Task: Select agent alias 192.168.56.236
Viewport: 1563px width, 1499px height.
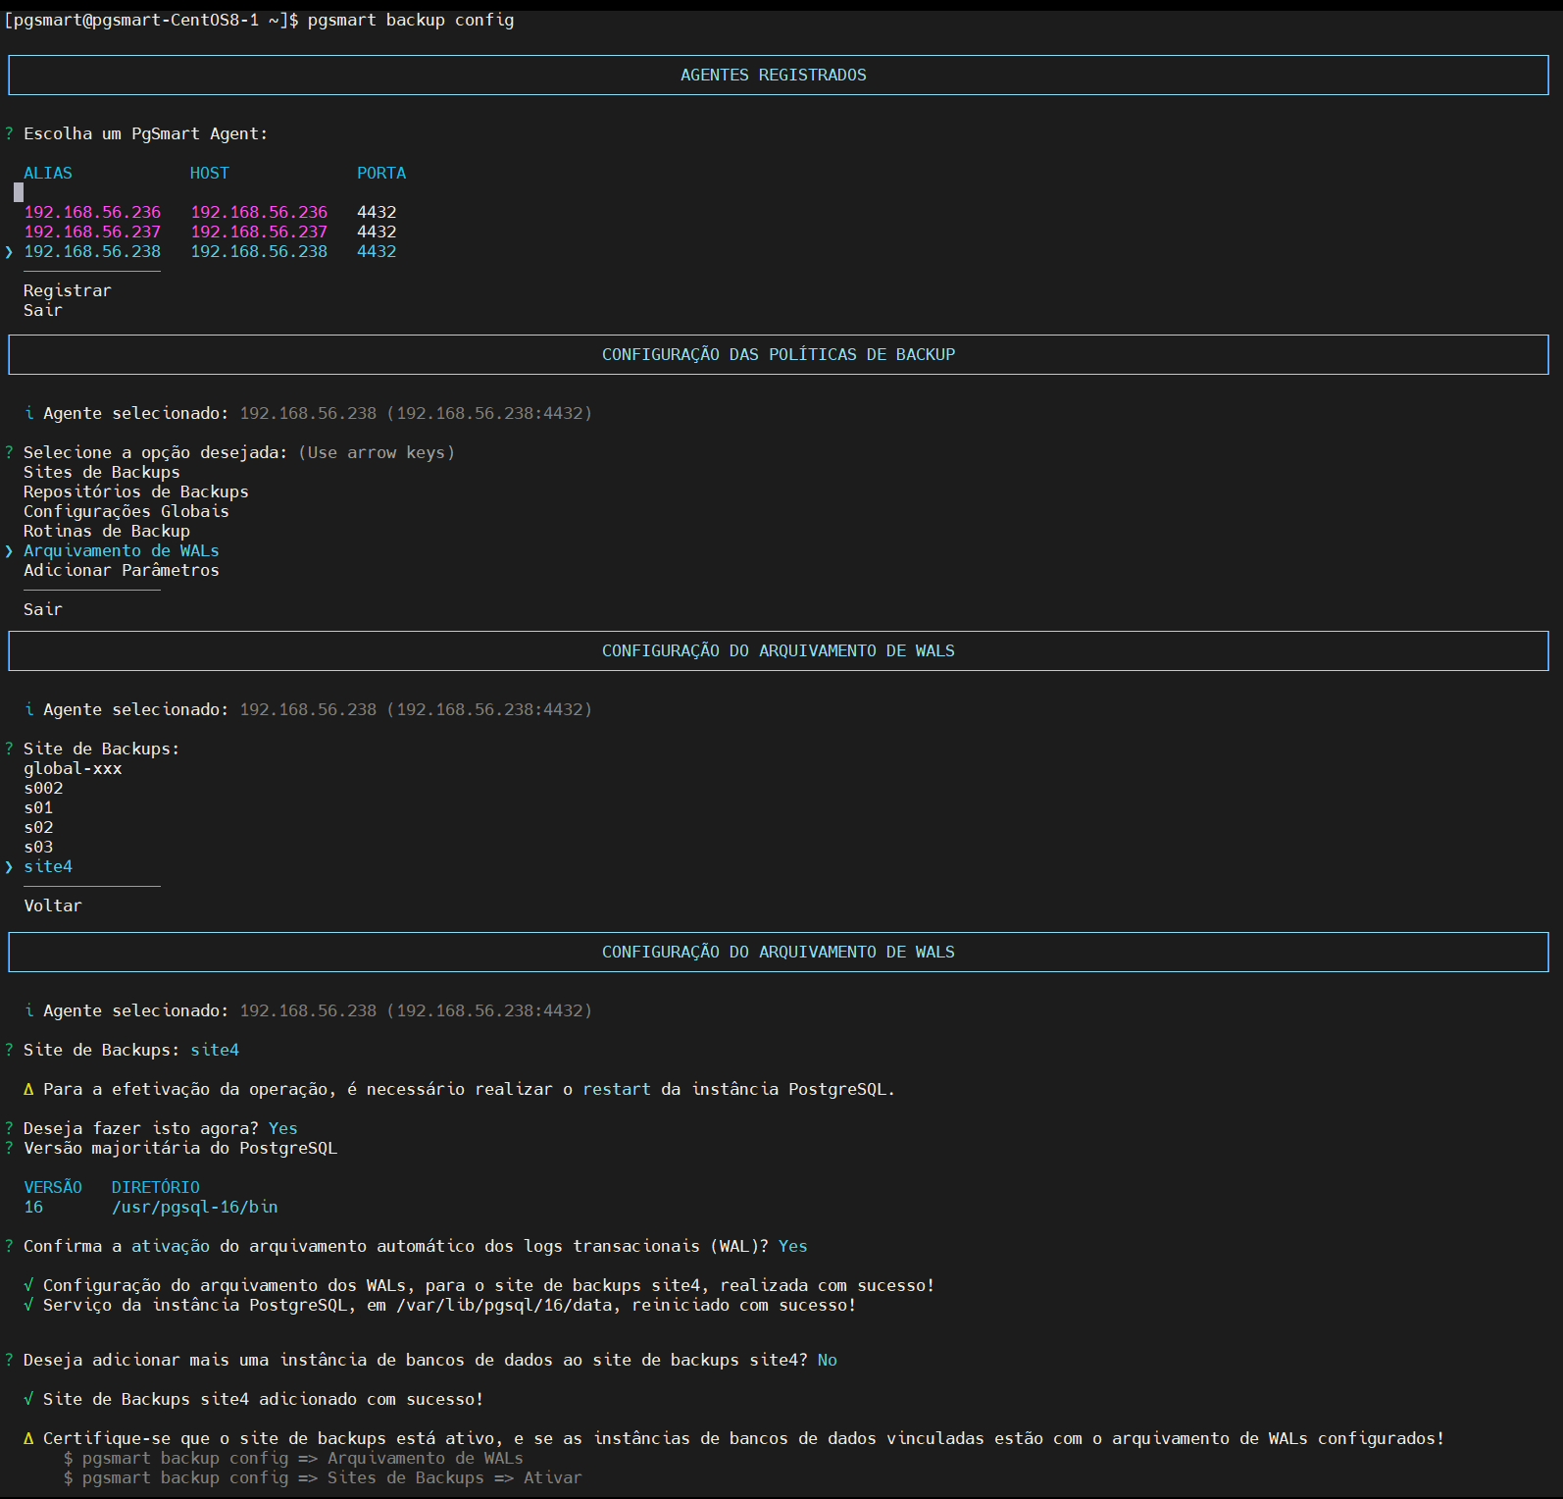Action: pyautogui.click(x=92, y=212)
